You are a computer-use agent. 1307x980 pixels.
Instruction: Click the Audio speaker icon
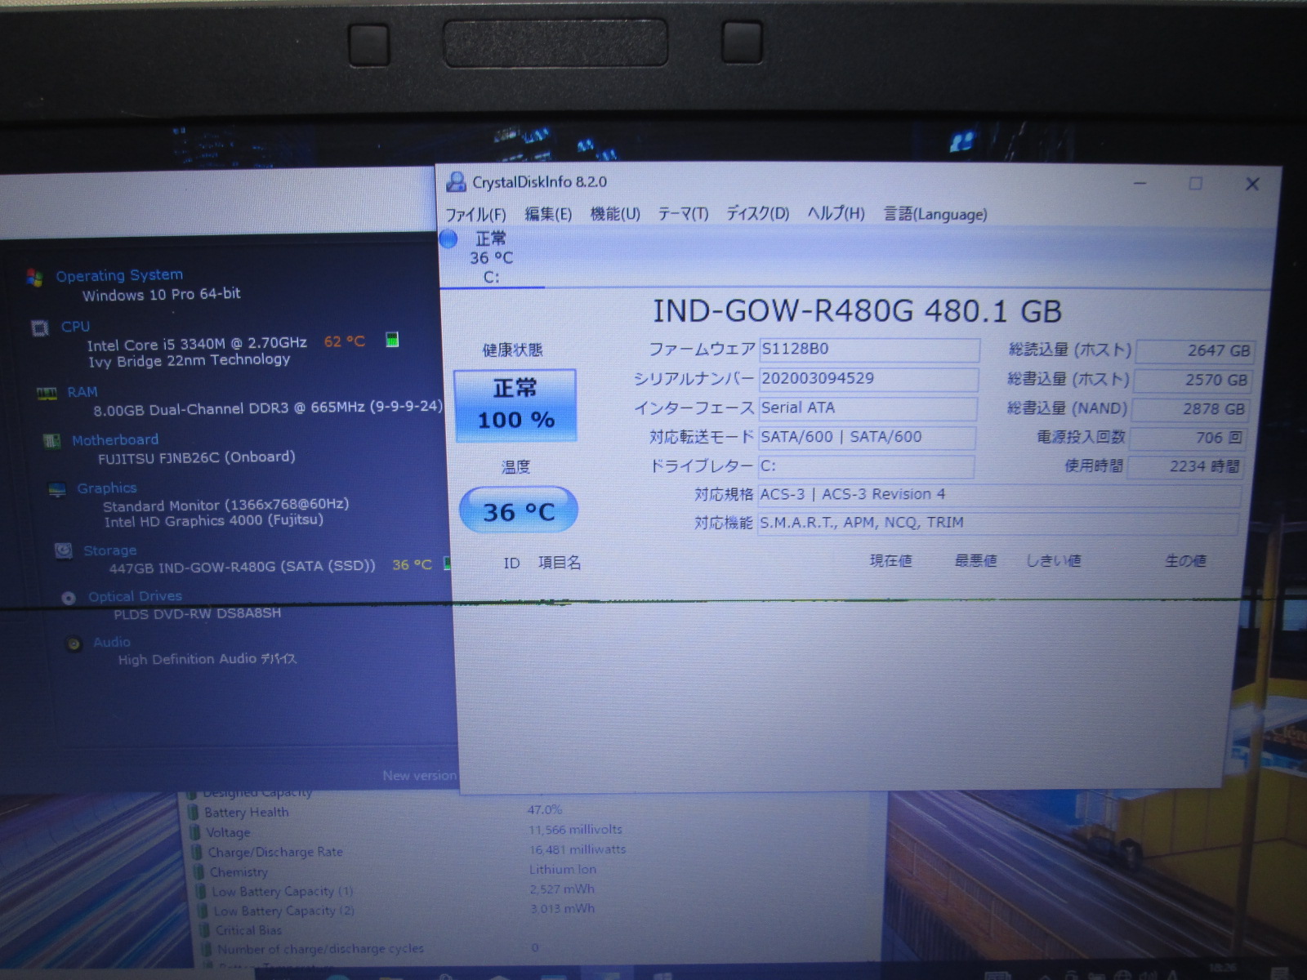pos(74,644)
